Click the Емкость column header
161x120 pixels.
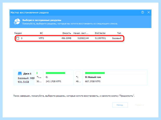(x=67, y=33)
